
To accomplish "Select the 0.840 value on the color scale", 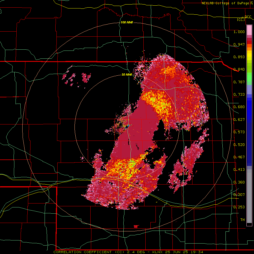I will click(x=239, y=69).
